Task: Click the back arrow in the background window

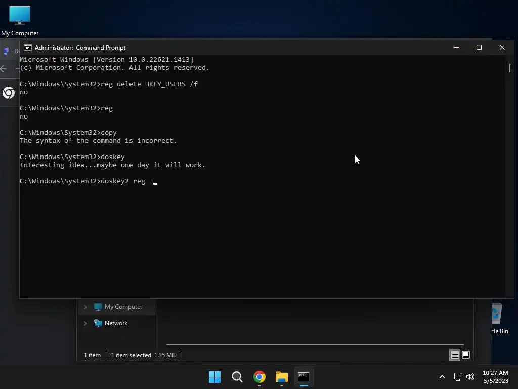Action: point(4,69)
